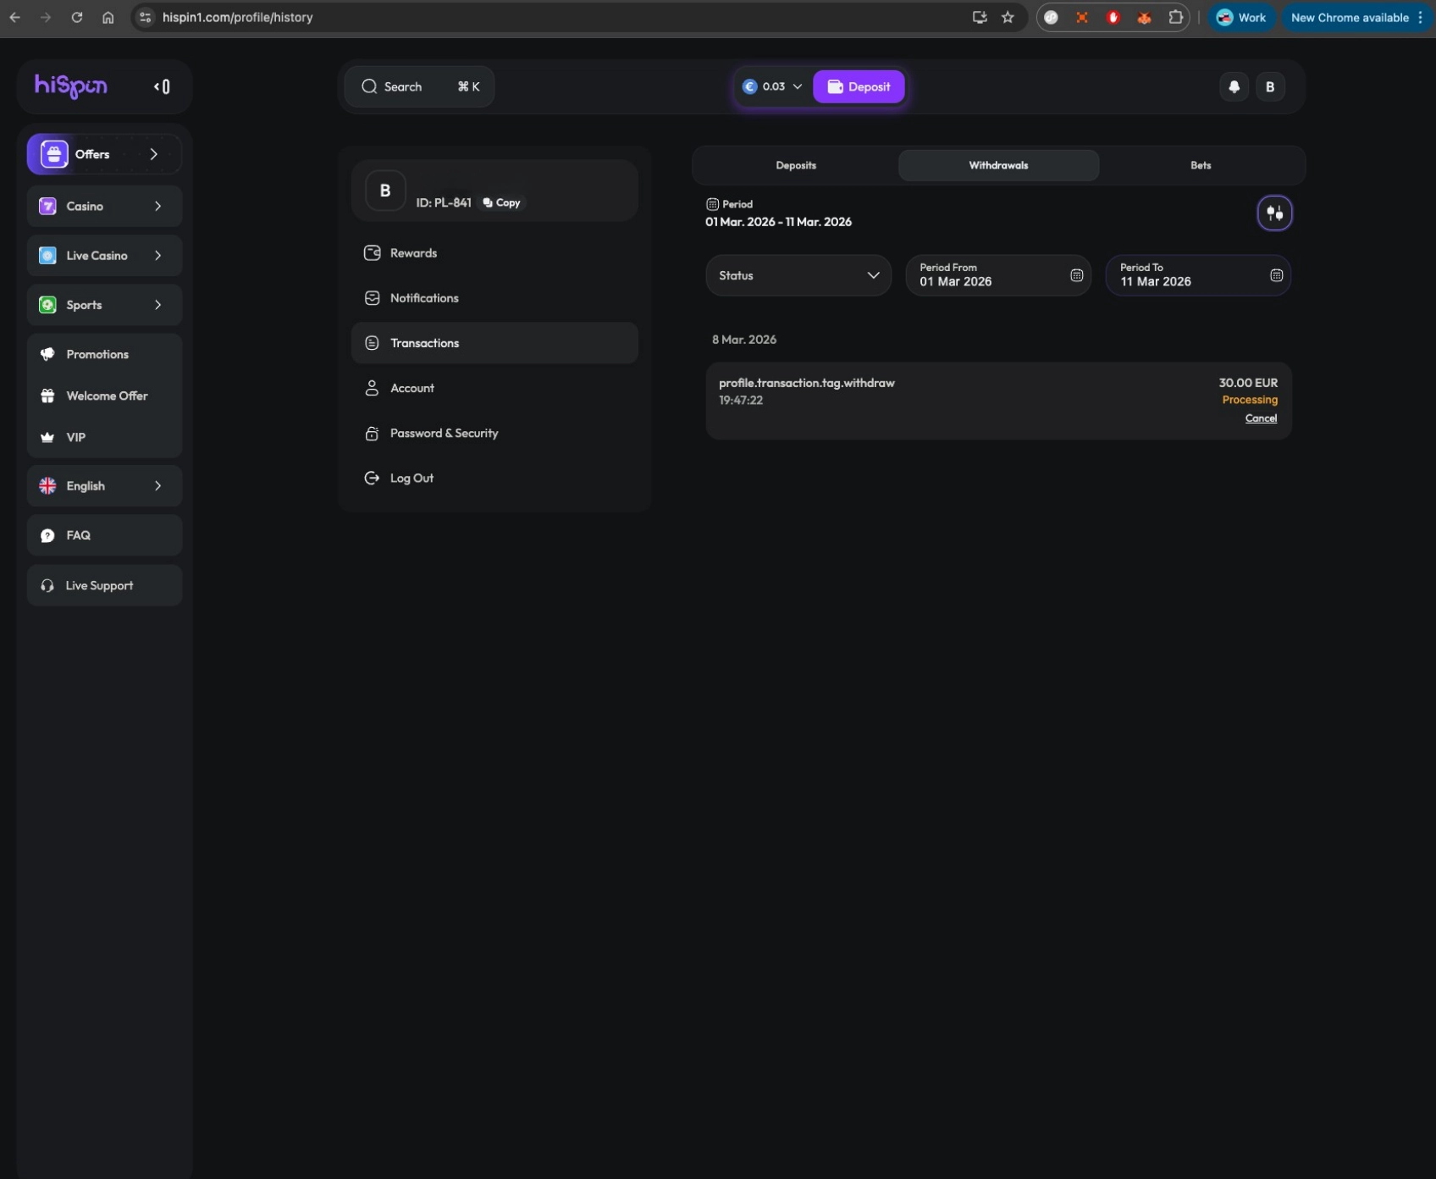
Task: Click the 8 Mar. 2026 date header
Action: pos(744,340)
